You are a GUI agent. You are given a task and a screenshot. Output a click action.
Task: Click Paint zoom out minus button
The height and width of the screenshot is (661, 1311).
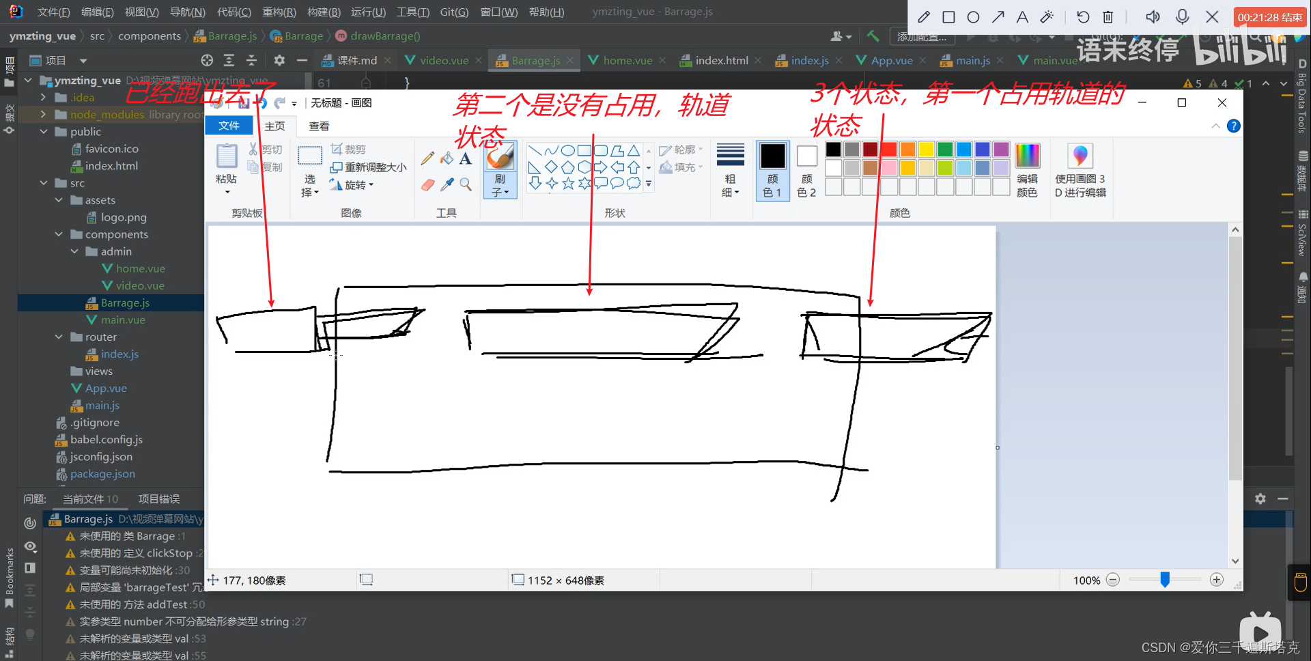(1113, 580)
